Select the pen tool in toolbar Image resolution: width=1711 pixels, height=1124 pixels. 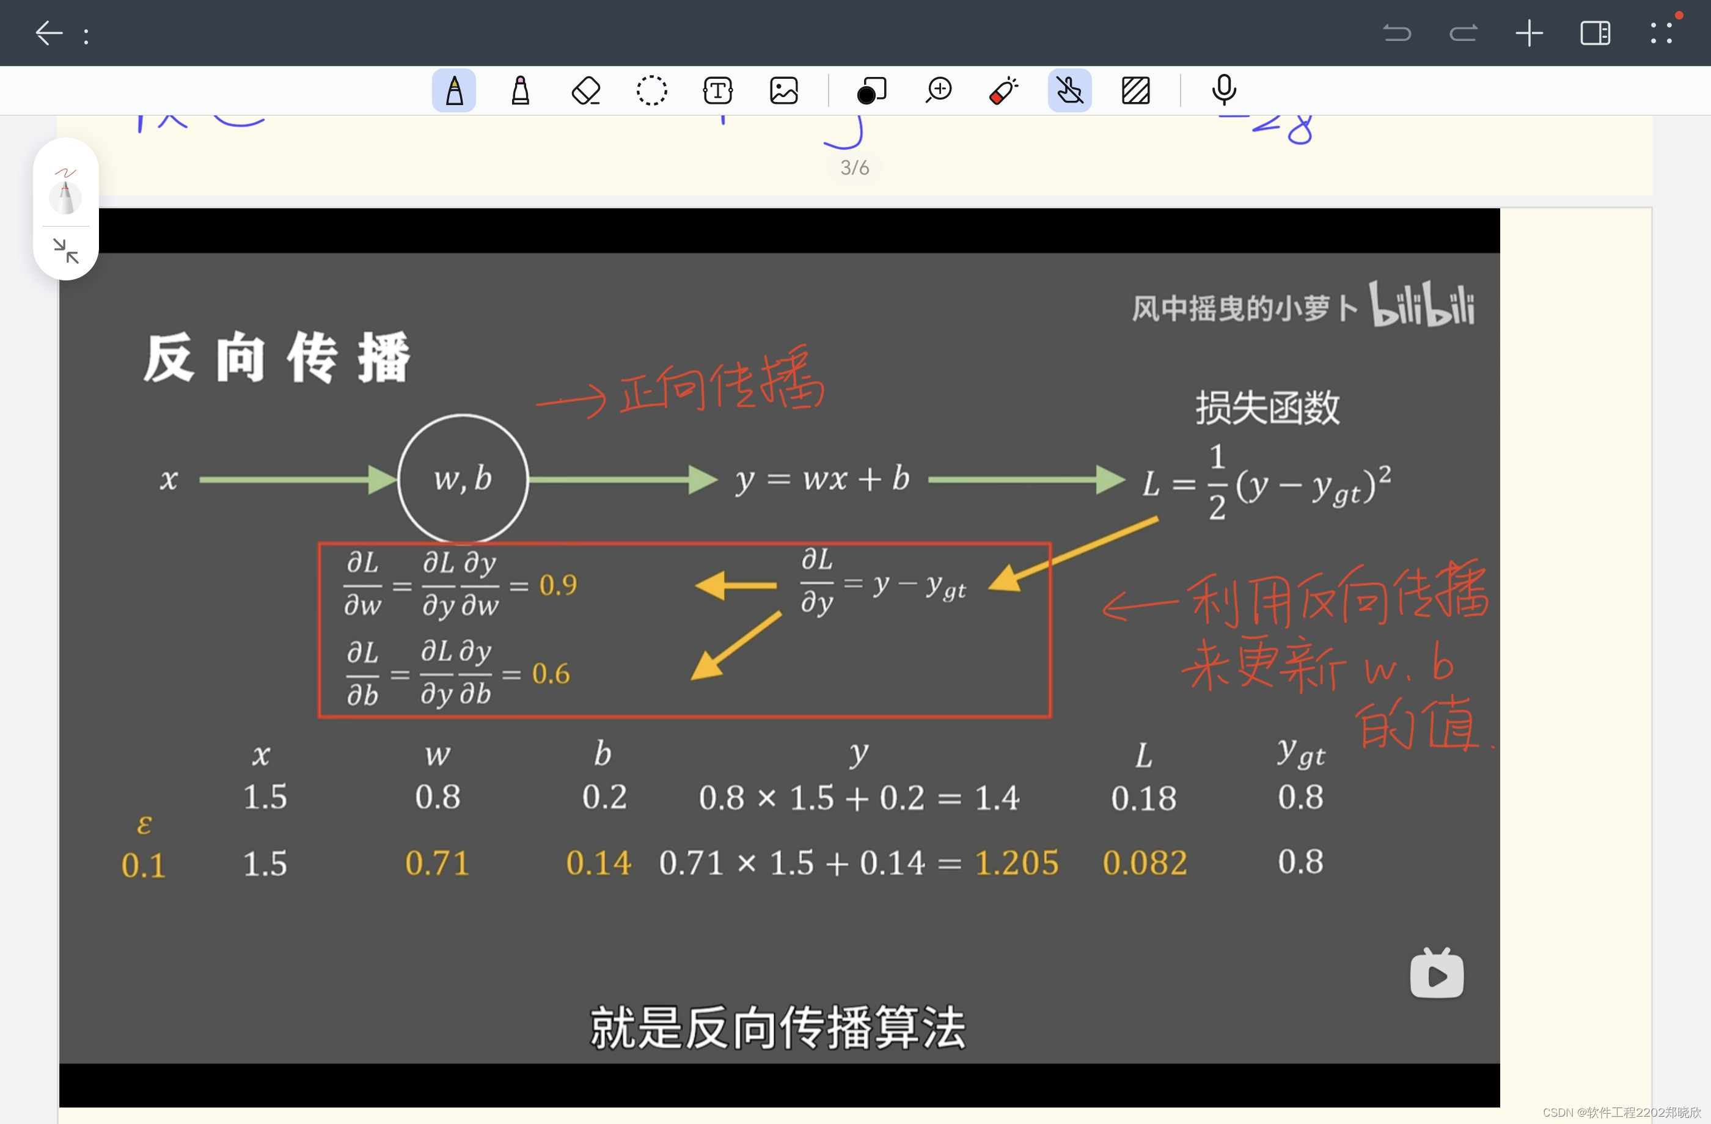click(453, 91)
